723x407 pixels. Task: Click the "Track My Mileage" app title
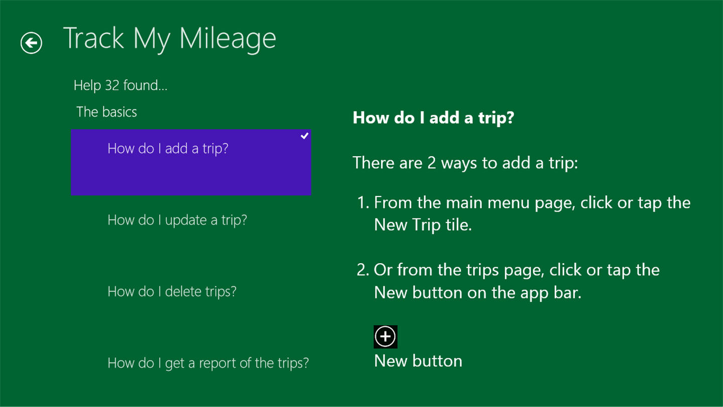(x=170, y=39)
